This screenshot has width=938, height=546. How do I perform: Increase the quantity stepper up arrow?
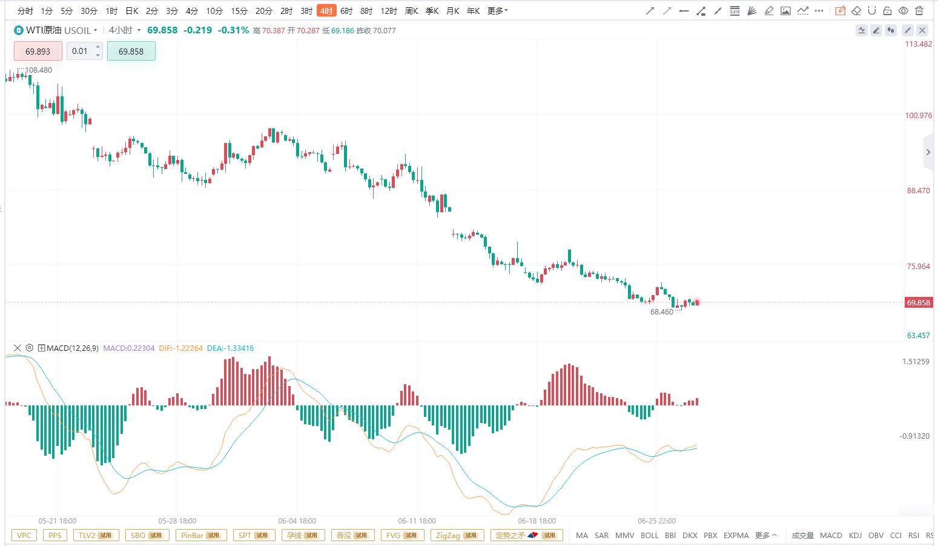click(x=98, y=47)
